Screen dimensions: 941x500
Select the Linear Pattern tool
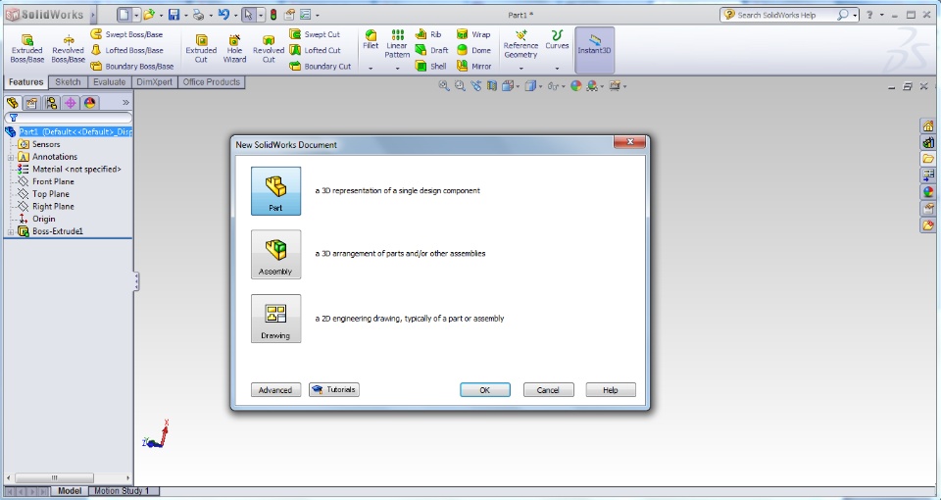397,44
